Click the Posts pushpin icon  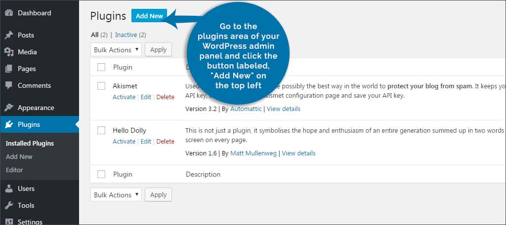click(9, 35)
